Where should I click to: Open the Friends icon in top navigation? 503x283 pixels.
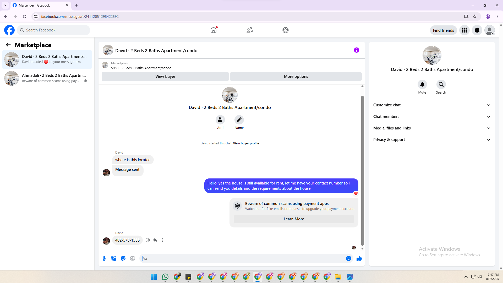coord(250,30)
